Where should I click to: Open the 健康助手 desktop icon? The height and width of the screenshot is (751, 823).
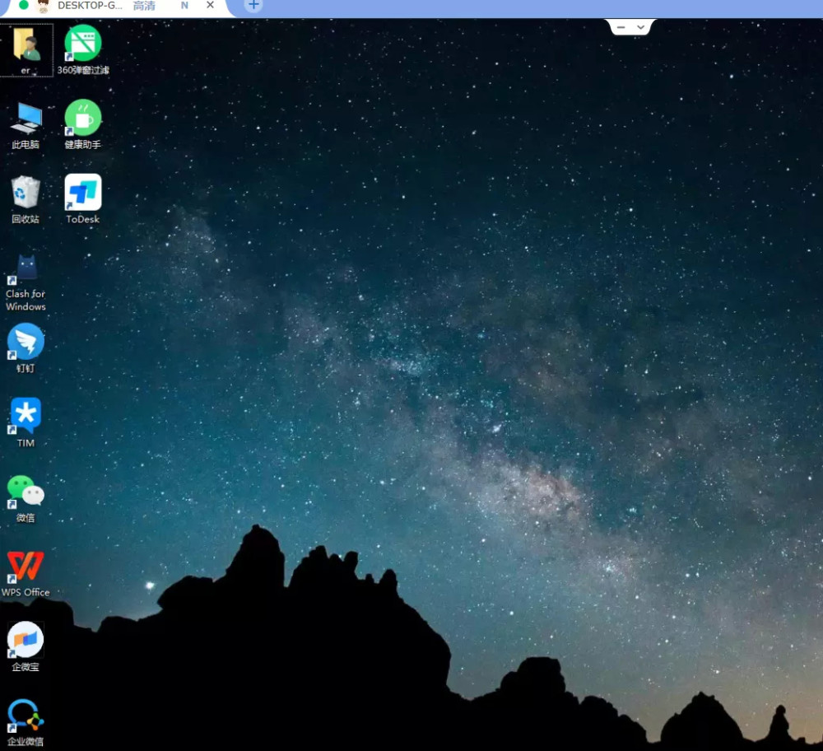(83, 119)
